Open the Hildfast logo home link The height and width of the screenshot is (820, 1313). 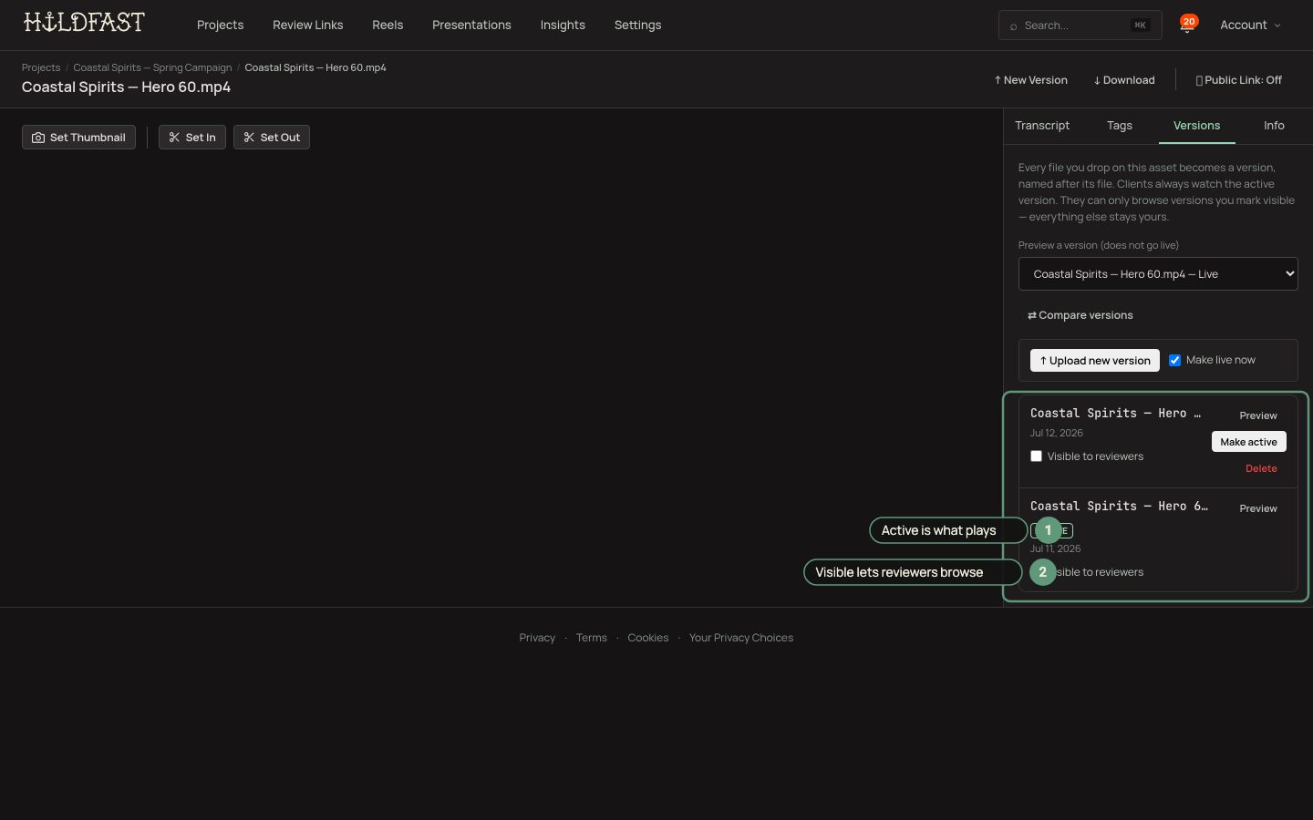point(84,23)
